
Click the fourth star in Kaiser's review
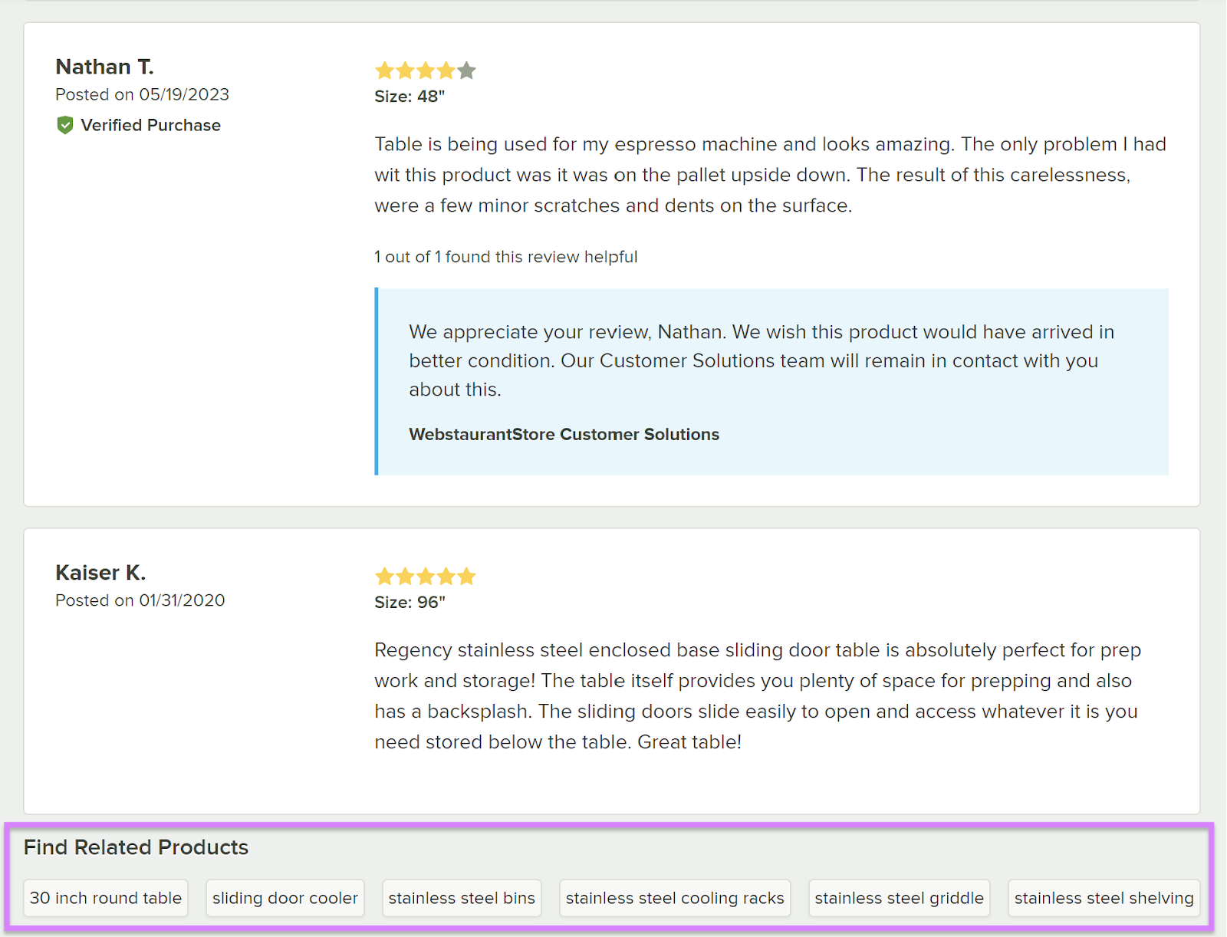point(446,576)
